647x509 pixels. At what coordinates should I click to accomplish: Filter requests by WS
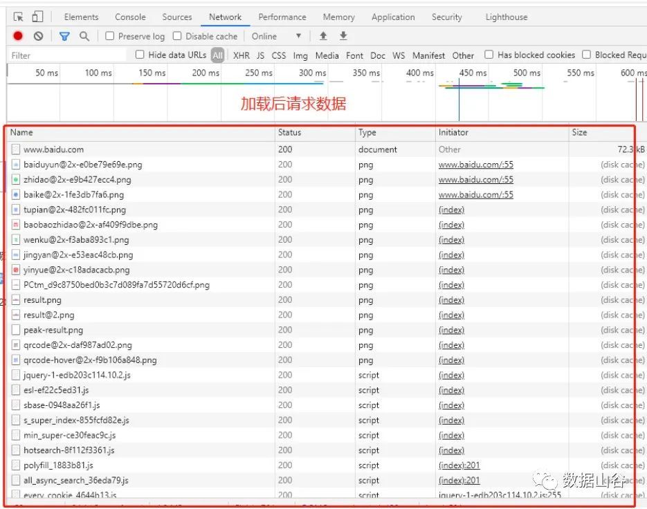click(399, 55)
